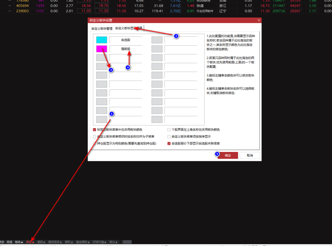The image size is (332, 246).
Task: Check 自定义板块菜单相邻时按名称归并为子菜单
Action: pos(95,137)
